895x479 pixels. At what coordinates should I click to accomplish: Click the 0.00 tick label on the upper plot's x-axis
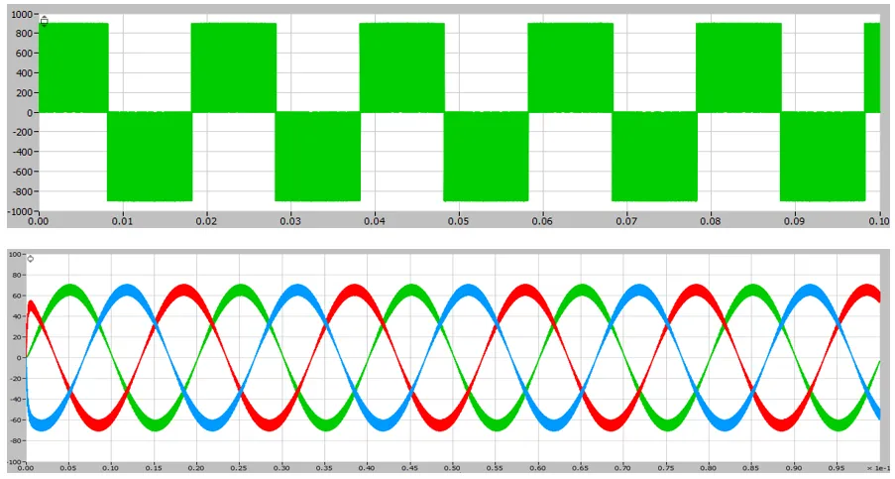(38, 220)
